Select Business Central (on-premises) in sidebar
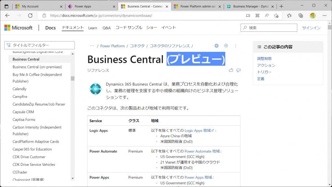The height and width of the screenshot is (187, 332). click(37, 67)
